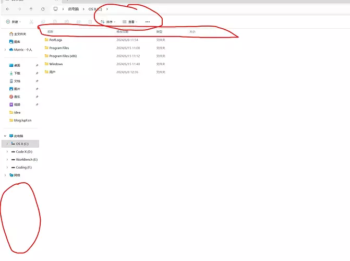Sort by the 修改日期 column header
Viewport: 350px width, 261px height.
tap(123, 32)
